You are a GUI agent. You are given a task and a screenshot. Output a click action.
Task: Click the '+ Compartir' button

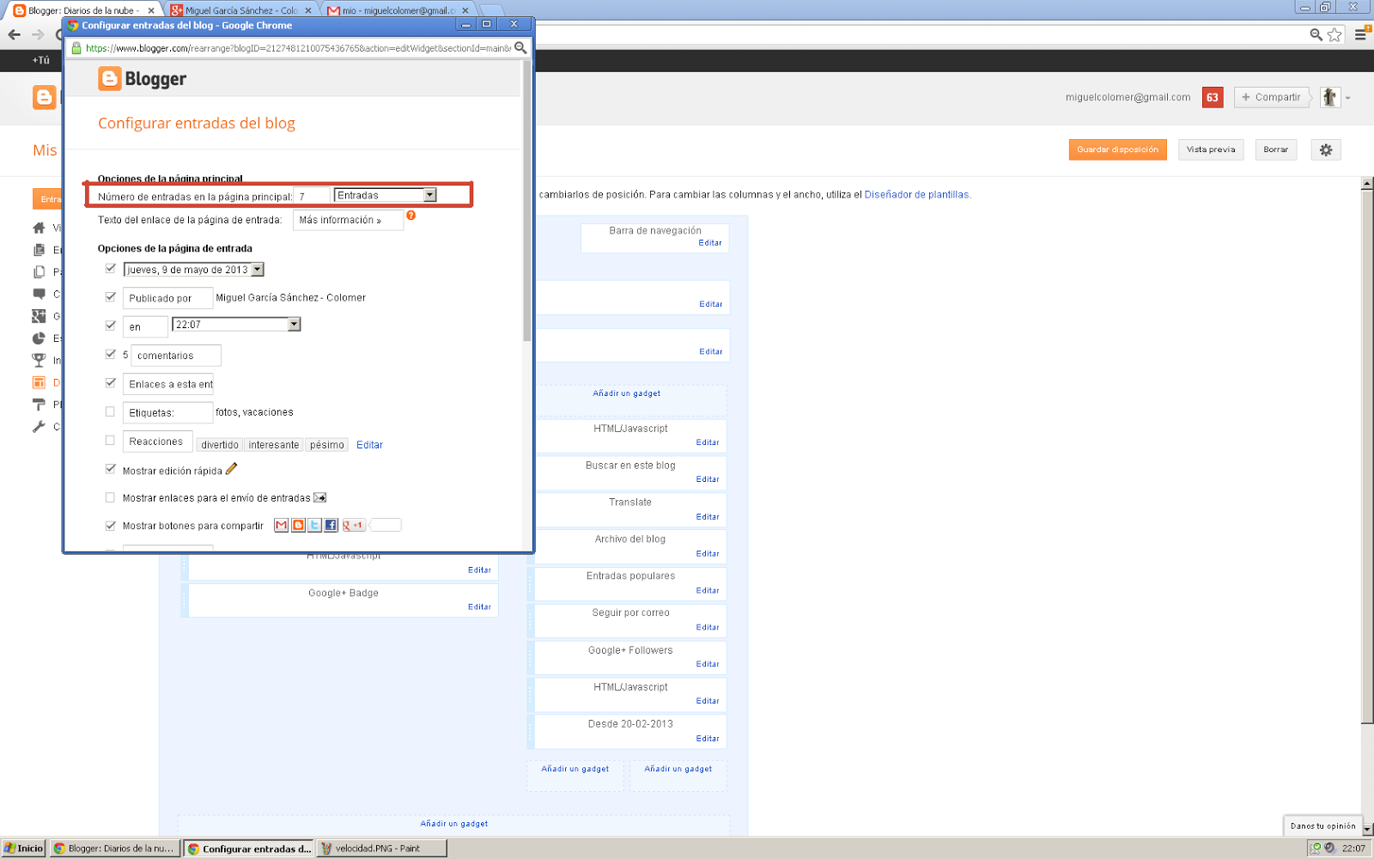[x=1272, y=97]
